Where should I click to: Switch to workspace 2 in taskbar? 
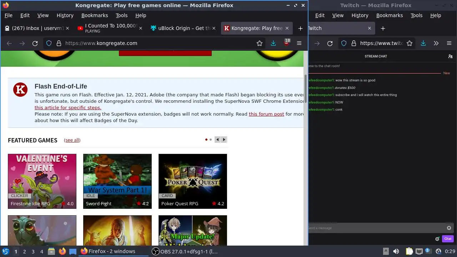point(24,251)
